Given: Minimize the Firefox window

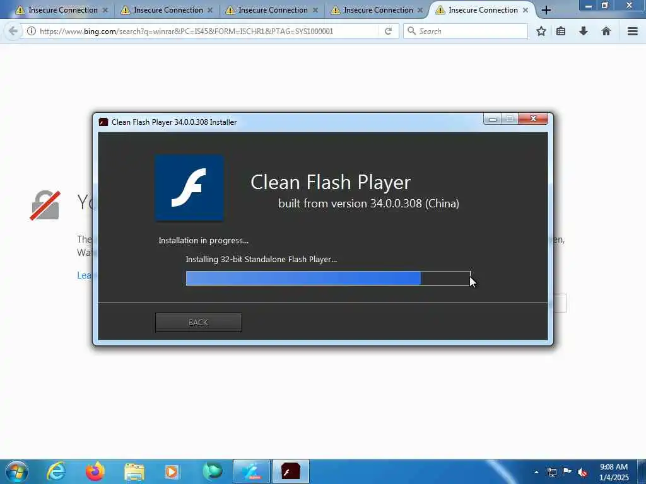Looking at the screenshot, I should point(589,6).
